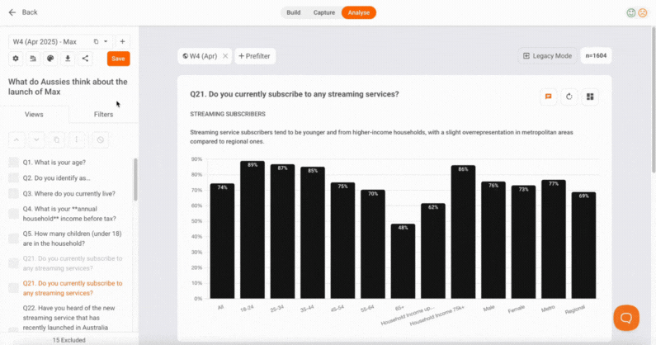Tick the checkbox for Q1 age question
Viewport: 656px width, 345px height.
[x=14, y=163]
